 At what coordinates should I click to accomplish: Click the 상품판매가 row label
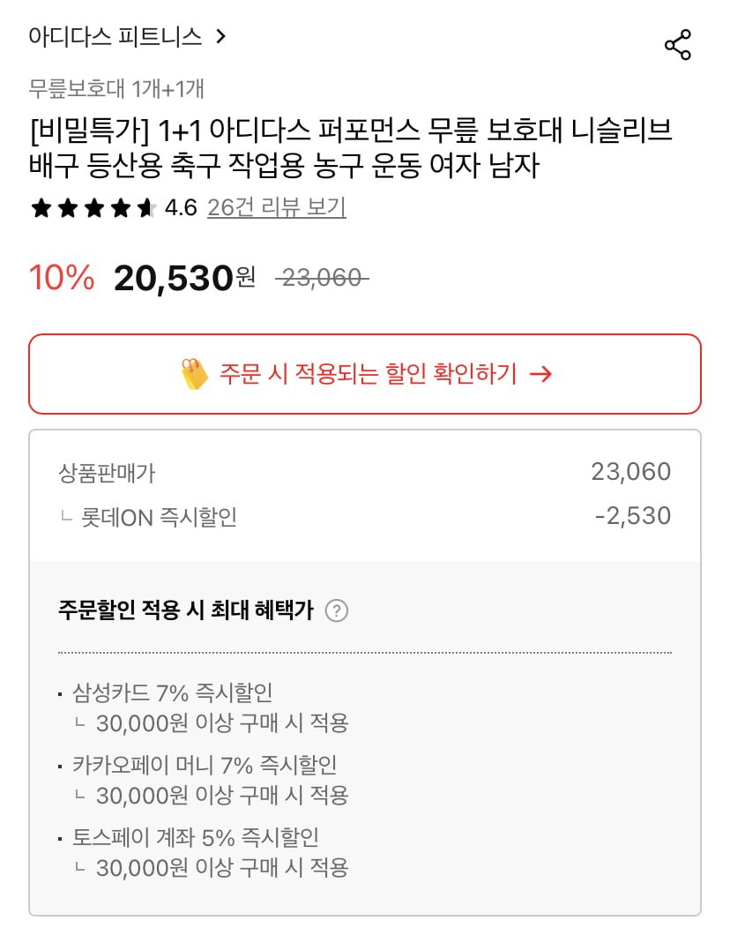click(x=107, y=473)
